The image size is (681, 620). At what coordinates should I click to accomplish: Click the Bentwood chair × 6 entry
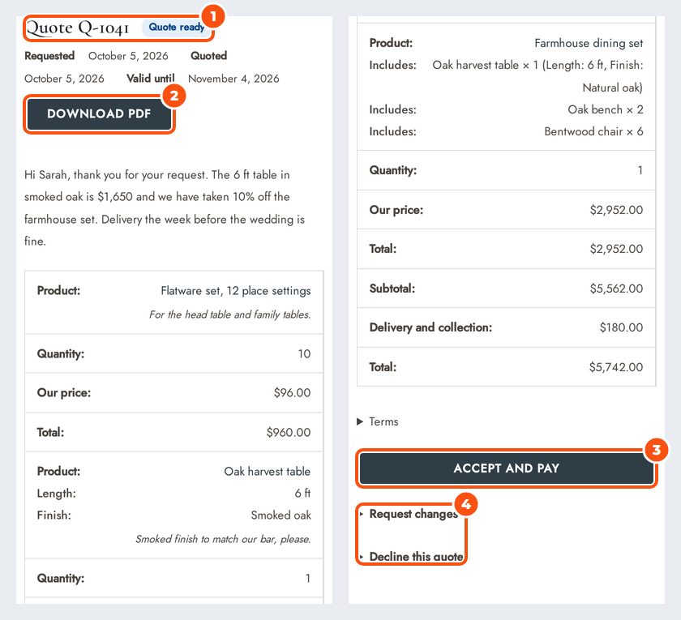(593, 131)
